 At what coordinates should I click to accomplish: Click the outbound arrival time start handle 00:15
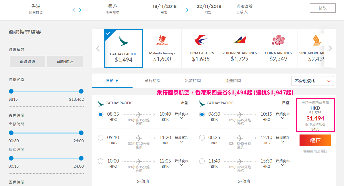coord(11,158)
